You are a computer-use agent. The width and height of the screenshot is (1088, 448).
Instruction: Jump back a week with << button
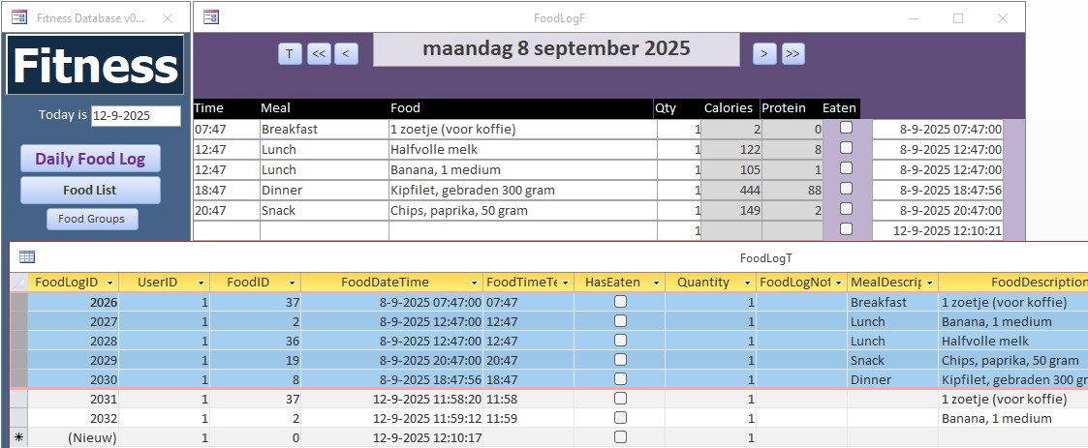[x=319, y=54]
